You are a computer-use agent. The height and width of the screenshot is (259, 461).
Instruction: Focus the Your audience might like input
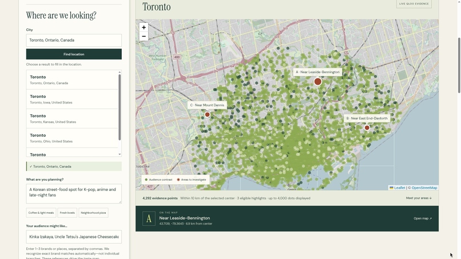74,237
